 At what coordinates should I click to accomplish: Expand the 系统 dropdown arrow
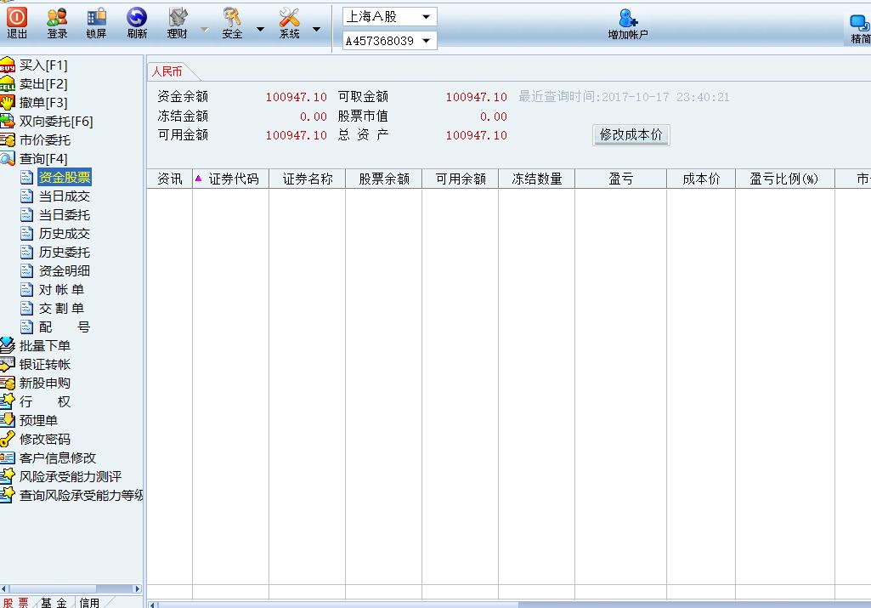coord(317,30)
